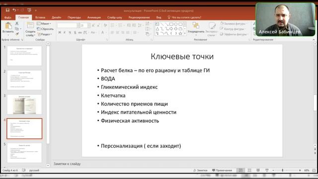This screenshot has width=318, height=179.
Task: Toggle align text left
Action: pyautogui.click(x=112, y=32)
